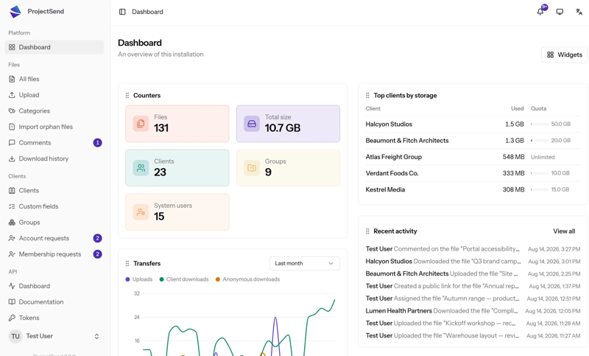Screen dimensions: 589x356
Task: Click the Annual rep public link activity
Action: (473, 286)
